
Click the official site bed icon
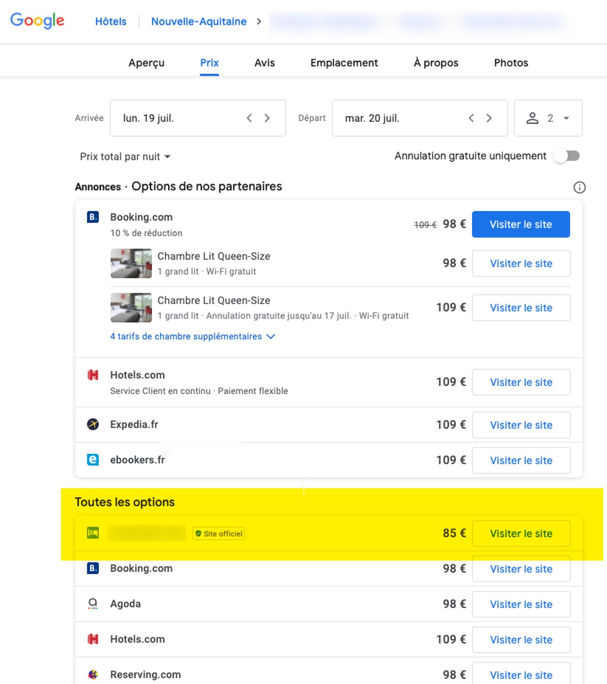pos(93,533)
